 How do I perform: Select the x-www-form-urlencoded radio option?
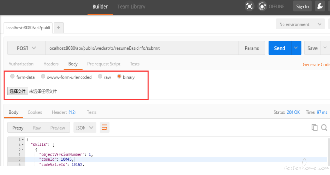43,76
